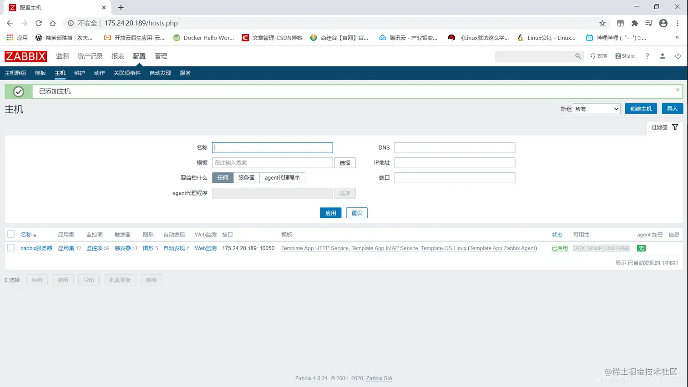Screen dimensions: 688x387
Task: Click 选择 button beside 模板 field
Action: [345, 163]
